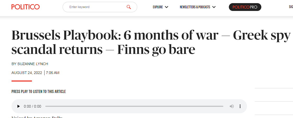The height and width of the screenshot is (118, 293).
Task: Click the 7:06 AM timestamp
Action: [53, 73]
